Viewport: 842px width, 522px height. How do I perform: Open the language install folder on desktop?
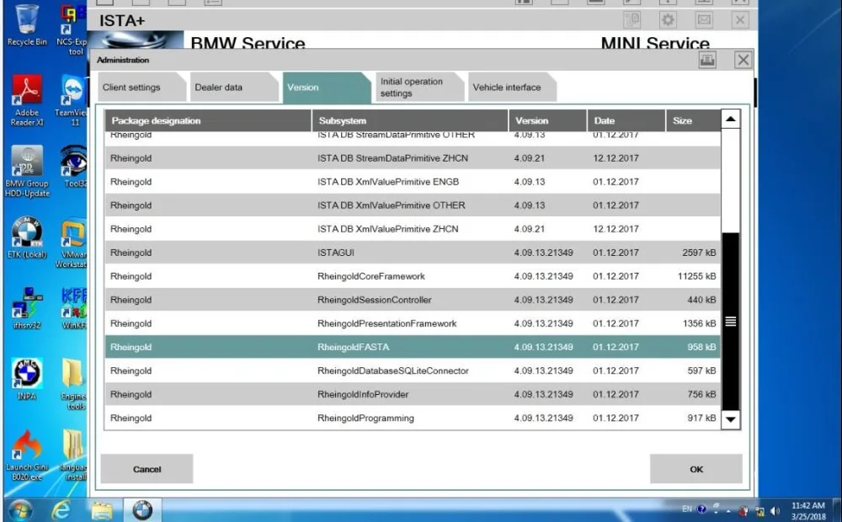pyautogui.click(x=74, y=455)
